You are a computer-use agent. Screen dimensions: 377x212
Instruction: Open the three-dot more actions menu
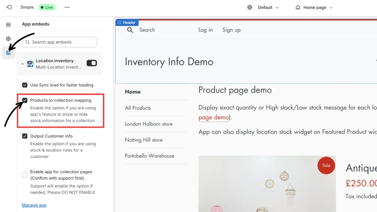pyautogui.click(x=67, y=7)
